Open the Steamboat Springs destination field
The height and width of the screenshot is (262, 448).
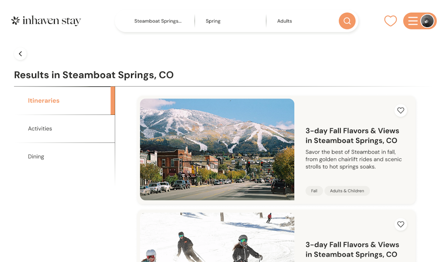(158, 21)
